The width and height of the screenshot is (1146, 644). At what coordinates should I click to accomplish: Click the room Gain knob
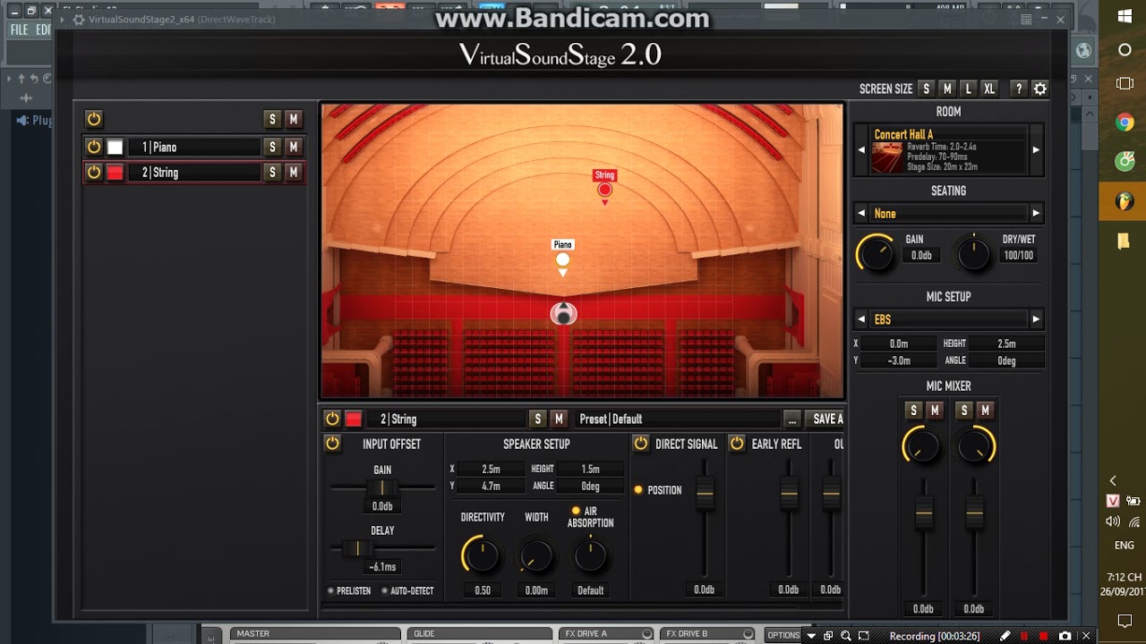(x=876, y=253)
